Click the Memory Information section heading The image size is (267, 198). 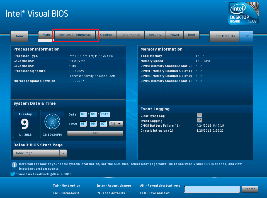161,49
